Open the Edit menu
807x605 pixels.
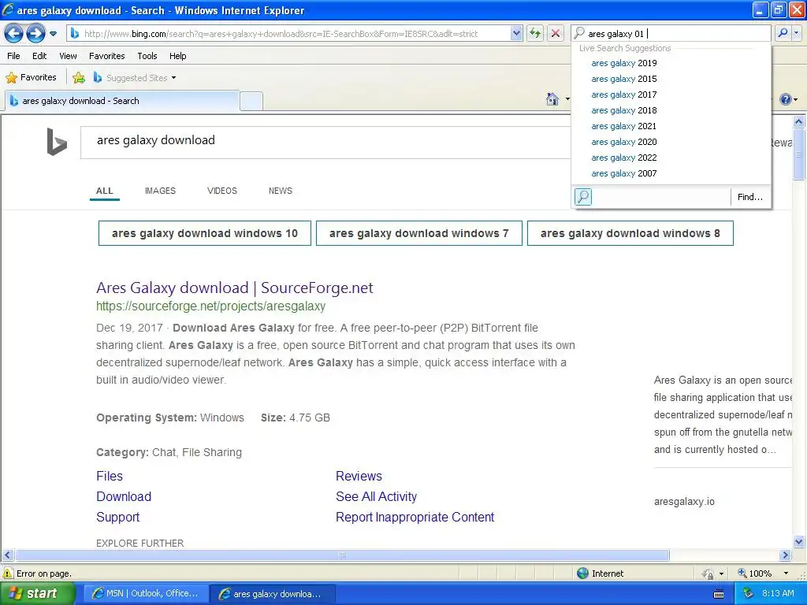tap(39, 56)
